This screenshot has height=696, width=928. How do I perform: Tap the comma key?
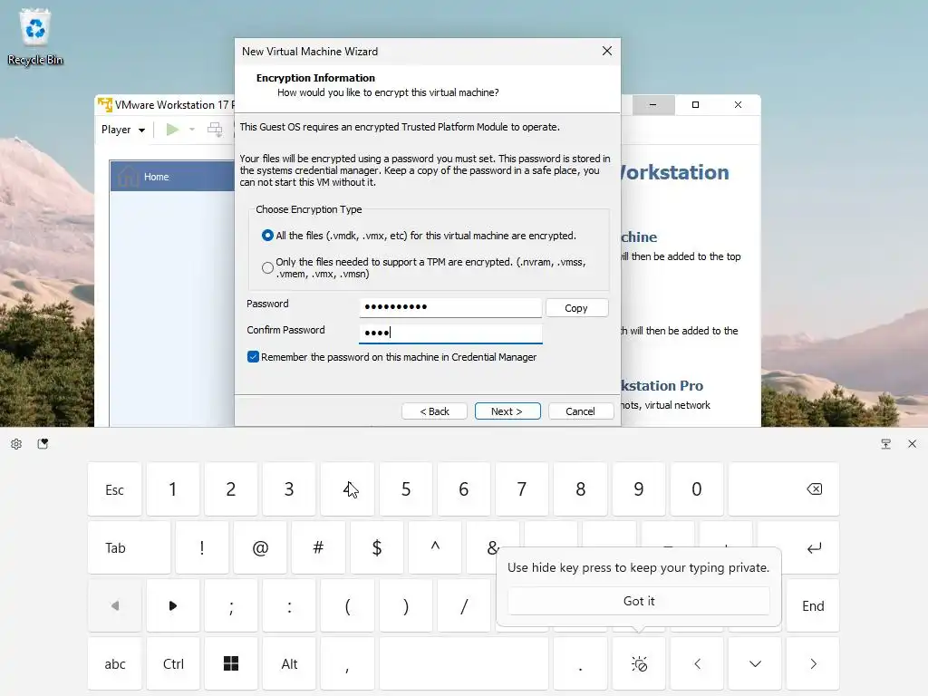pyautogui.click(x=347, y=663)
